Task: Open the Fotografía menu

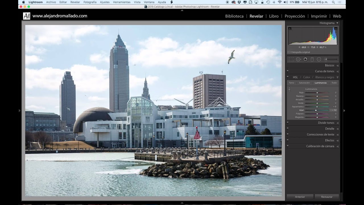Action: click(x=90, y=2)
